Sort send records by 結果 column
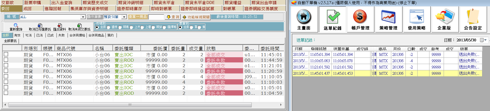Screen dimensions: 490x111 point(470,49)
